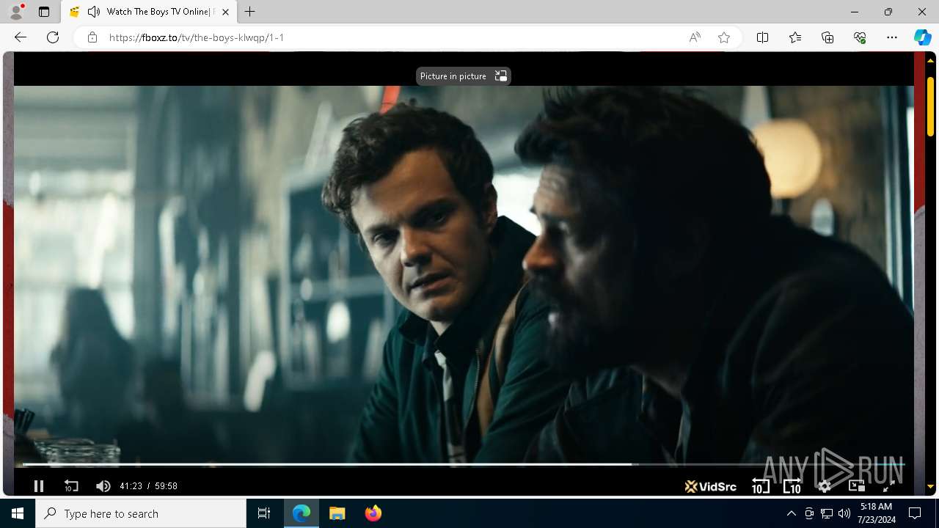Viewport: 939px width, 528px height.
Task: Open Browser essentials icon
Action: 860,37
